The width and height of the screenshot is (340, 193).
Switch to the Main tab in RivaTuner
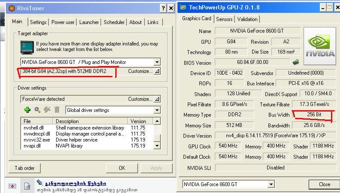pos(17,21)
